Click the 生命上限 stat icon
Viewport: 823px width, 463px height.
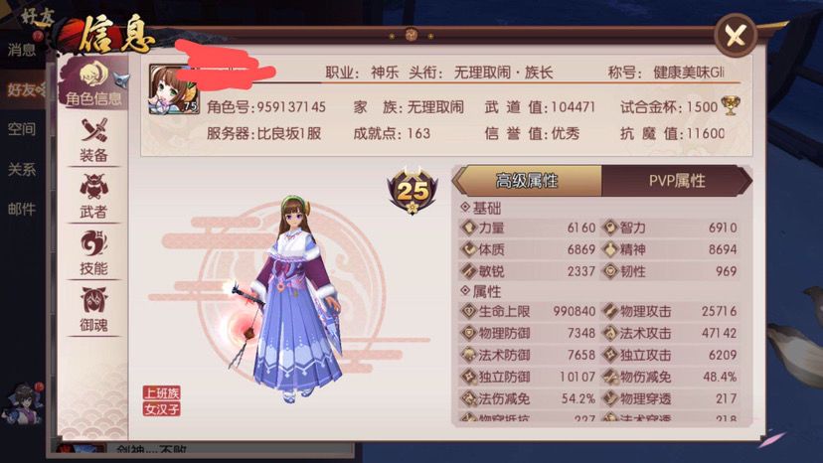coord(468,311)
